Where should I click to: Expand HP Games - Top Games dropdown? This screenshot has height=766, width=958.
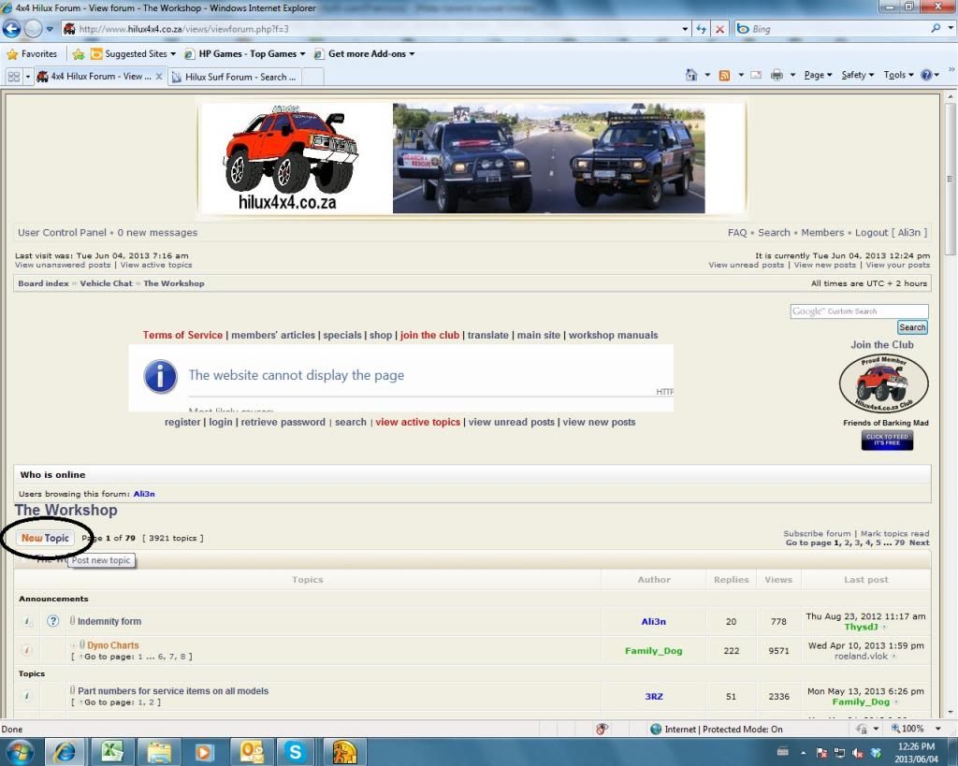pos(302,53)
